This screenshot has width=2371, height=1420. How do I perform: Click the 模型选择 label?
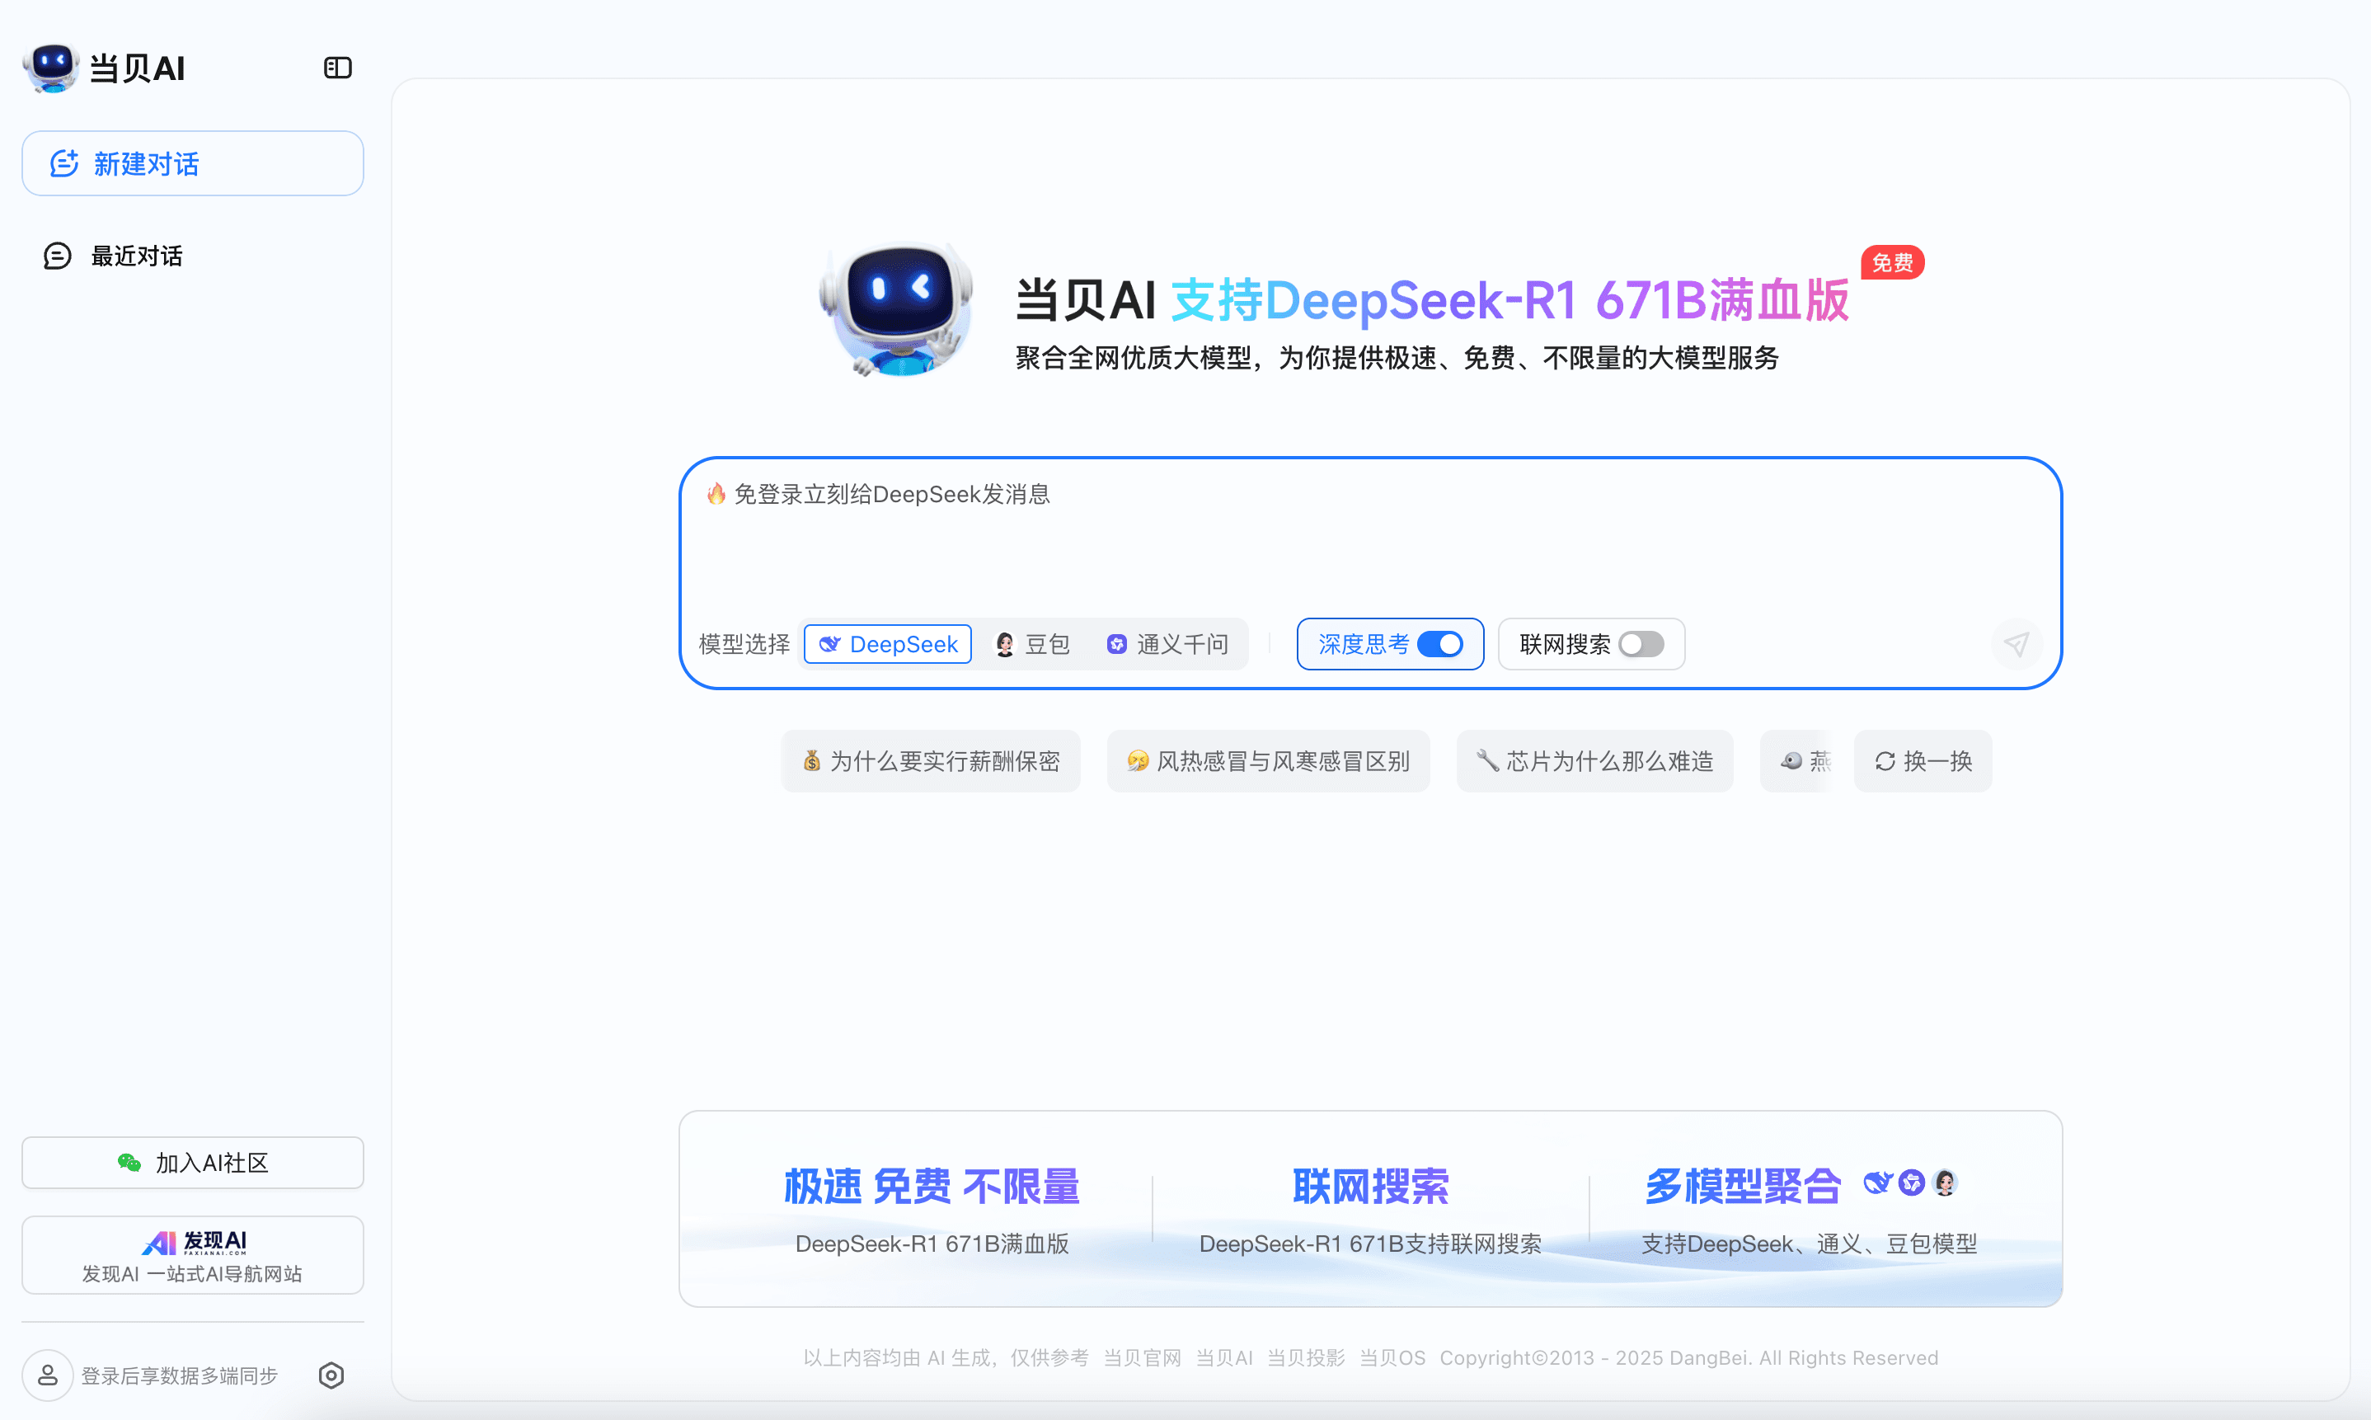pyautogui.click(x=744, y=644)
